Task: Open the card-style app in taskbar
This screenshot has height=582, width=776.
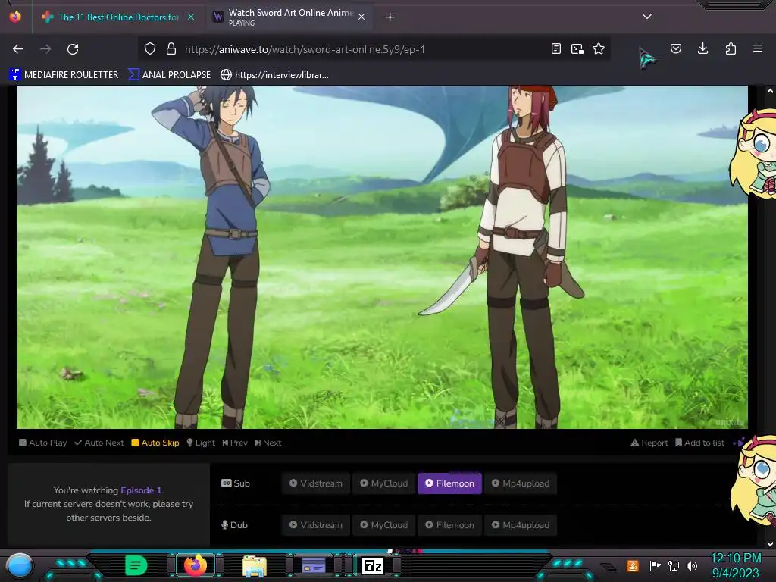Action: (x=313, y=565)
